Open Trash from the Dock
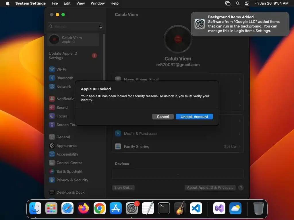 pyautogui.click(x=259, y=208)
